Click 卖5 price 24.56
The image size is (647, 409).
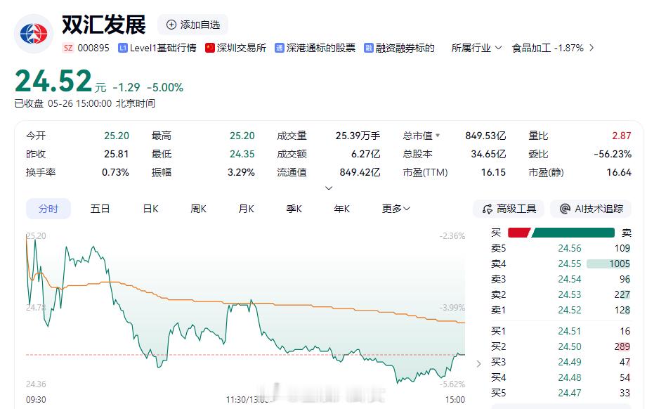click(x=570, y=249)
